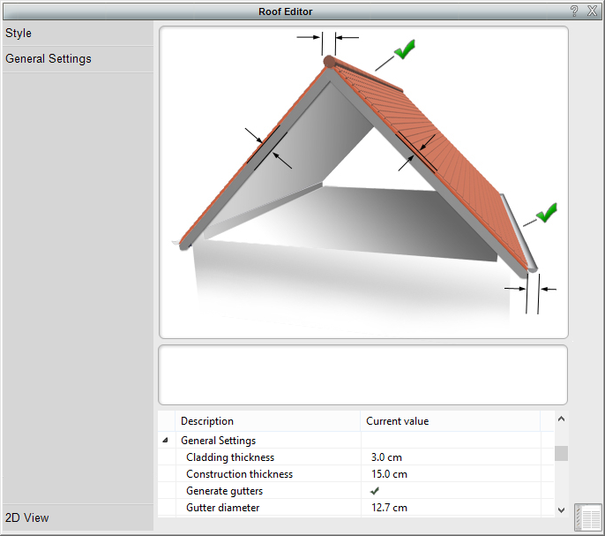The image size is (605, 536).
Task: Open the General Settings section
Action: [x=78, y=59]
